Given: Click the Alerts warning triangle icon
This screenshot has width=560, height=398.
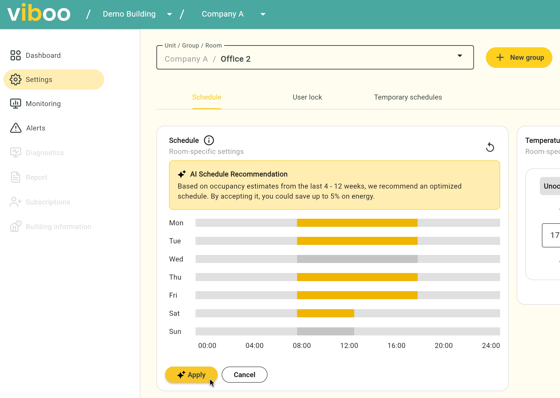Looking at the screenshot, I should coord(16,128).
